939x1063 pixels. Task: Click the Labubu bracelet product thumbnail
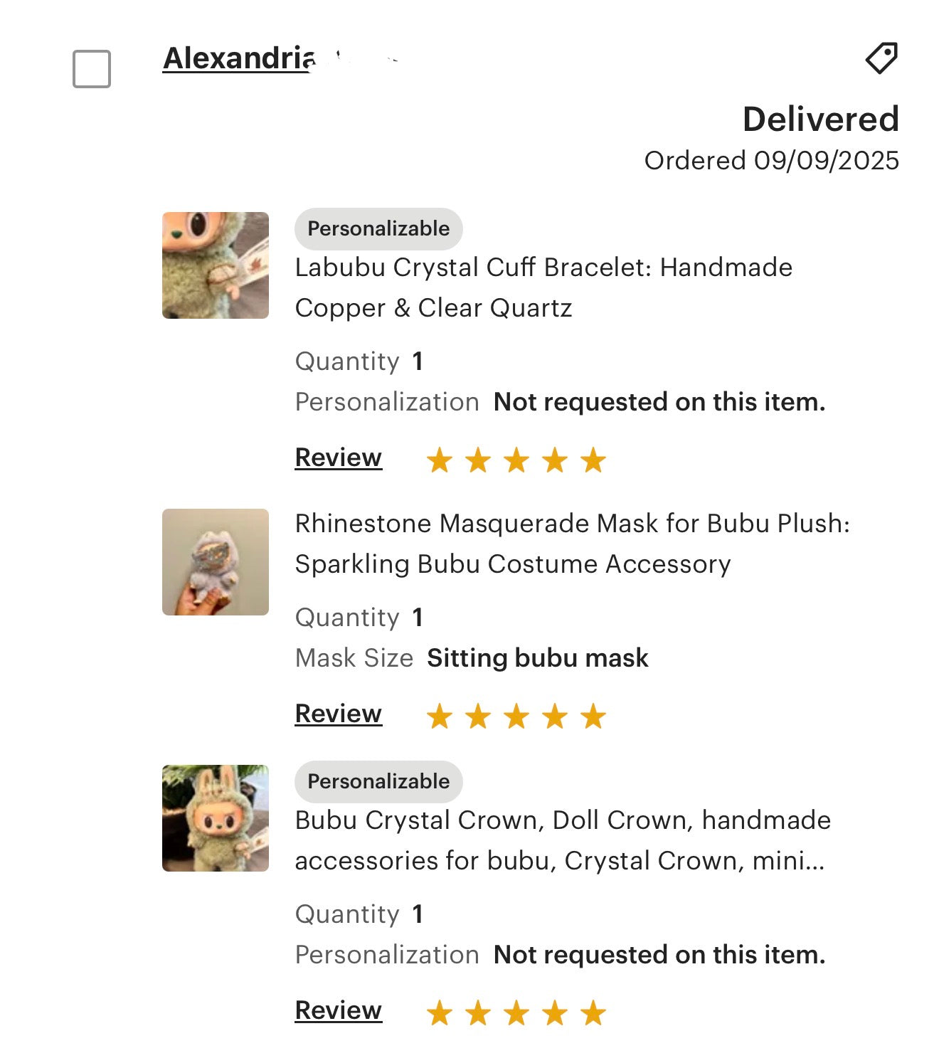click(216, 267)
